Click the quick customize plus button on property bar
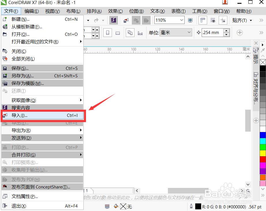Screen dimensions: 266x211 pos(240,32)
